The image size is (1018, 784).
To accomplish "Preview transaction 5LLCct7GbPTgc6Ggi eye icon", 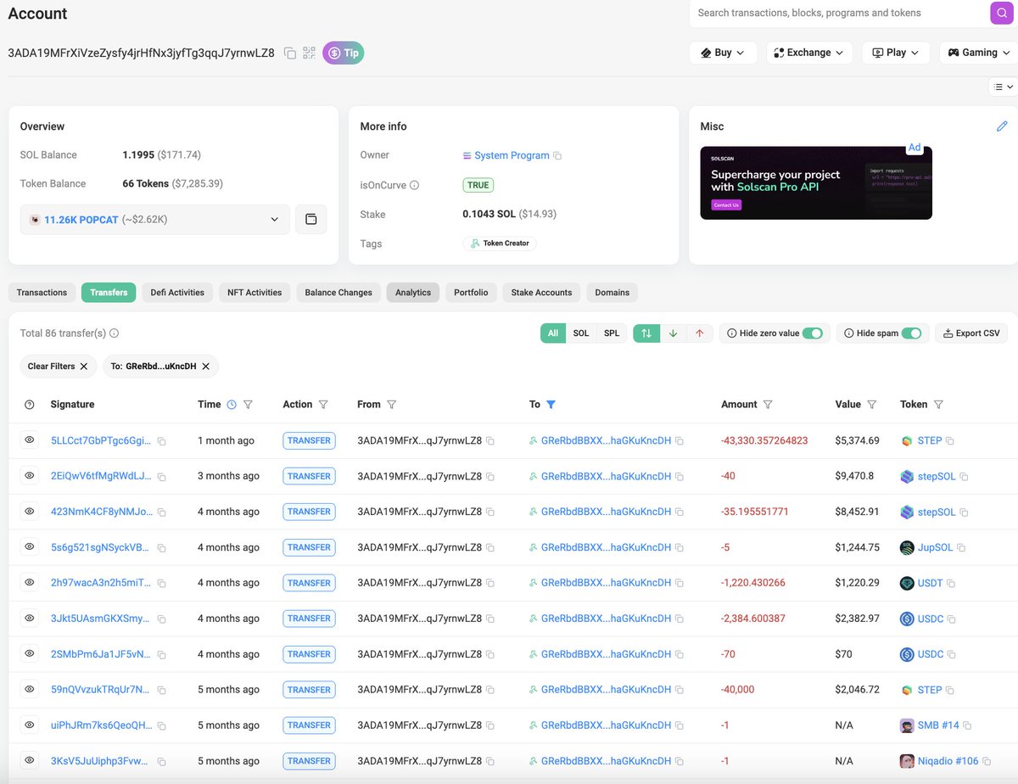I will [x=30, y=440].
